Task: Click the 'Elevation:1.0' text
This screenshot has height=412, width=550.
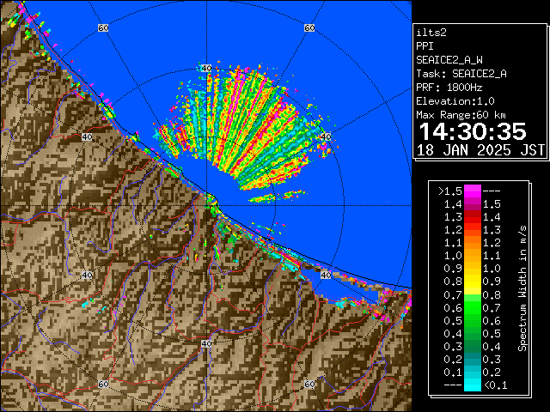Action: (455, 101)
